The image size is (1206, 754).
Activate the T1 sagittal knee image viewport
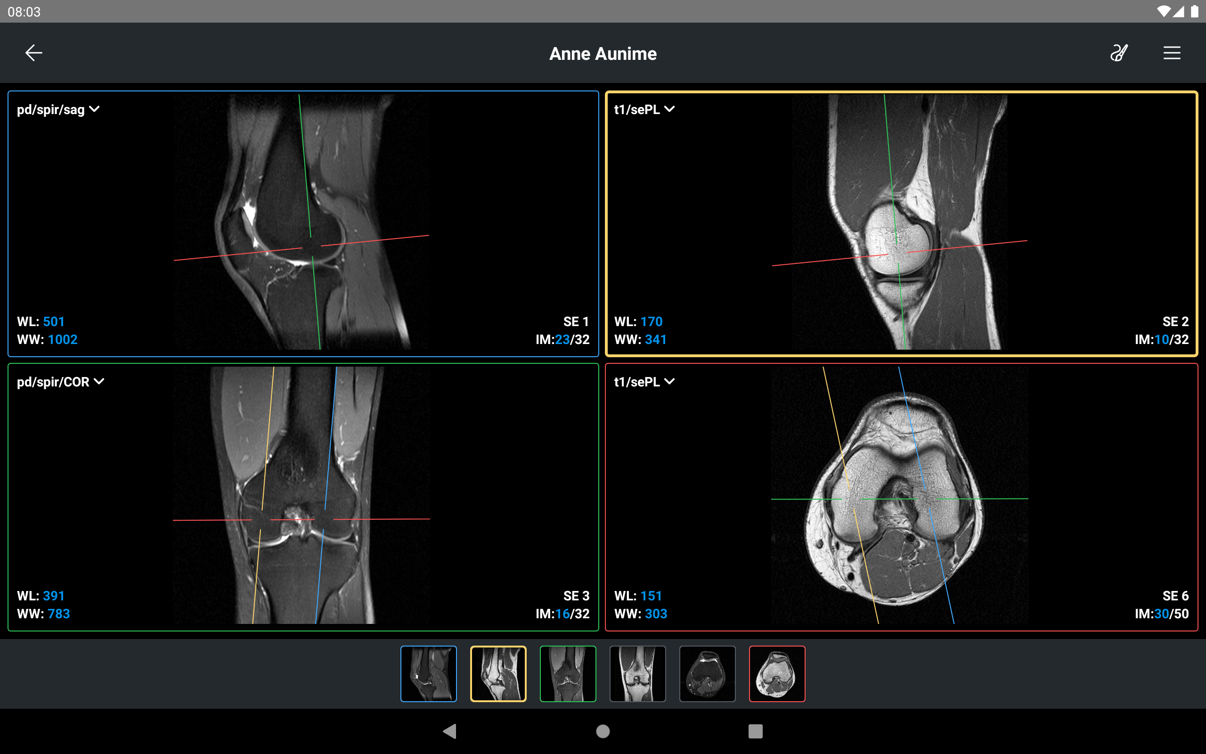tap(901, 223)
